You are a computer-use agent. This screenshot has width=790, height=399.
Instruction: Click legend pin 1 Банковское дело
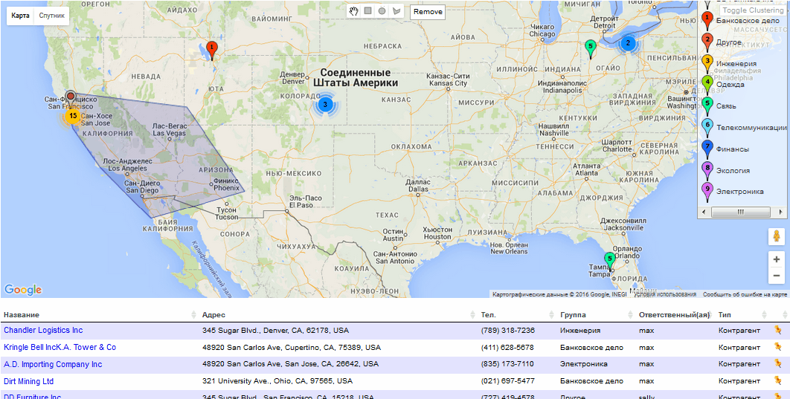click(x=707, y=21)
